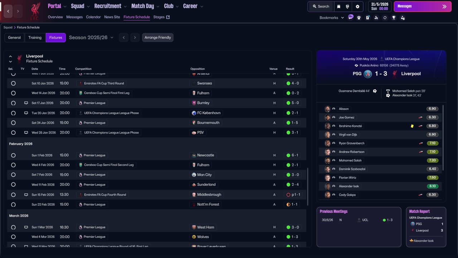Viewport: 458px width, 258px height.
Task: Select the radio button for the Newcastle fixture
Action: [x=13, y=156]
